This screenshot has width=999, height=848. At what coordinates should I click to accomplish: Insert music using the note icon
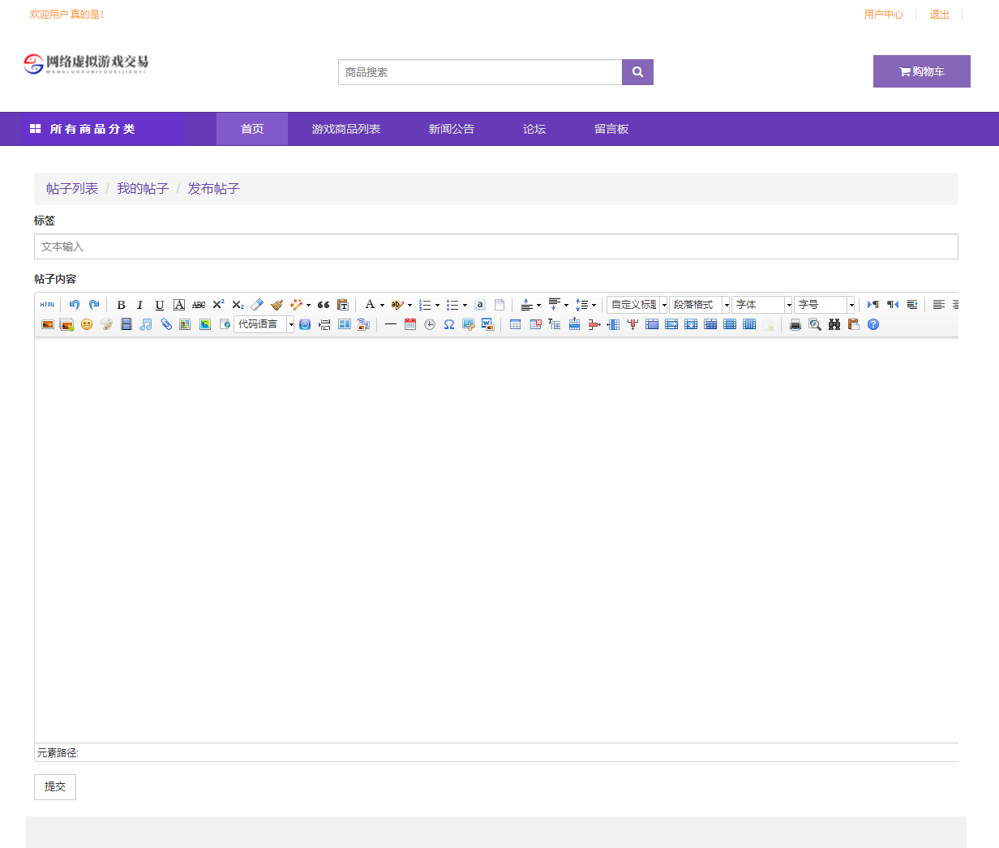(x=146, y=324)
